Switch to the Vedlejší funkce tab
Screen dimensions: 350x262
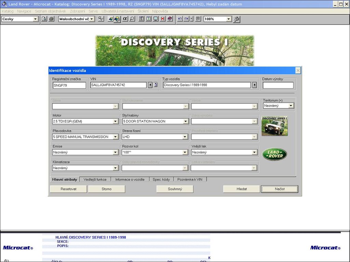pos(96,179)
